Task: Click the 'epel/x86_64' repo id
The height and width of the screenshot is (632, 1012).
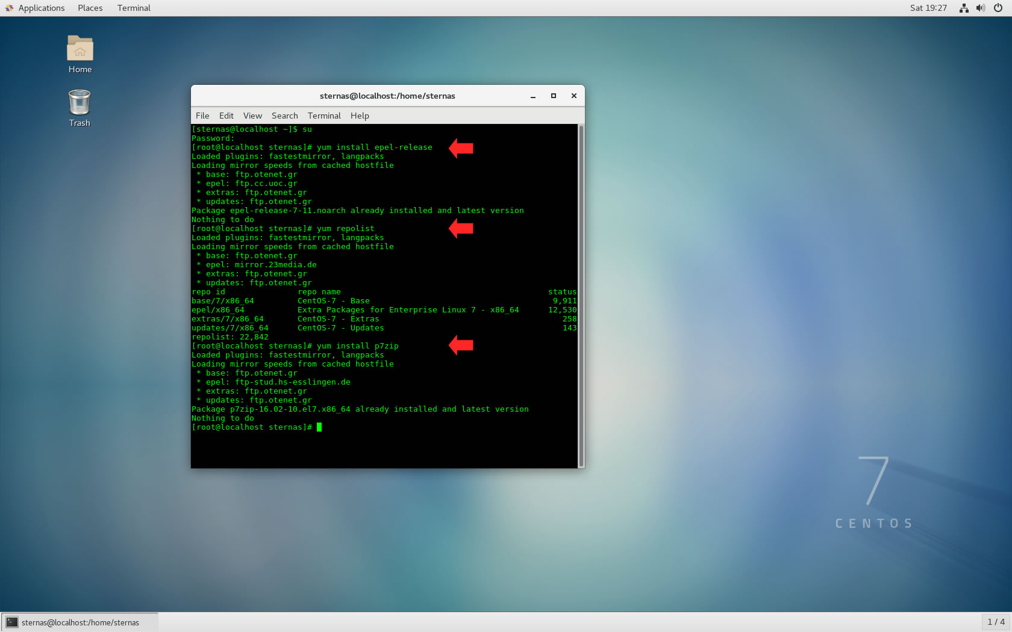Action: 218,310
